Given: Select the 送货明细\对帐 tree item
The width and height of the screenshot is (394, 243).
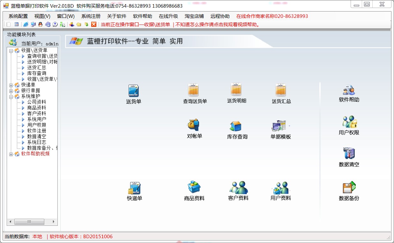Looking at the screenshot, I should click(42, 62).
